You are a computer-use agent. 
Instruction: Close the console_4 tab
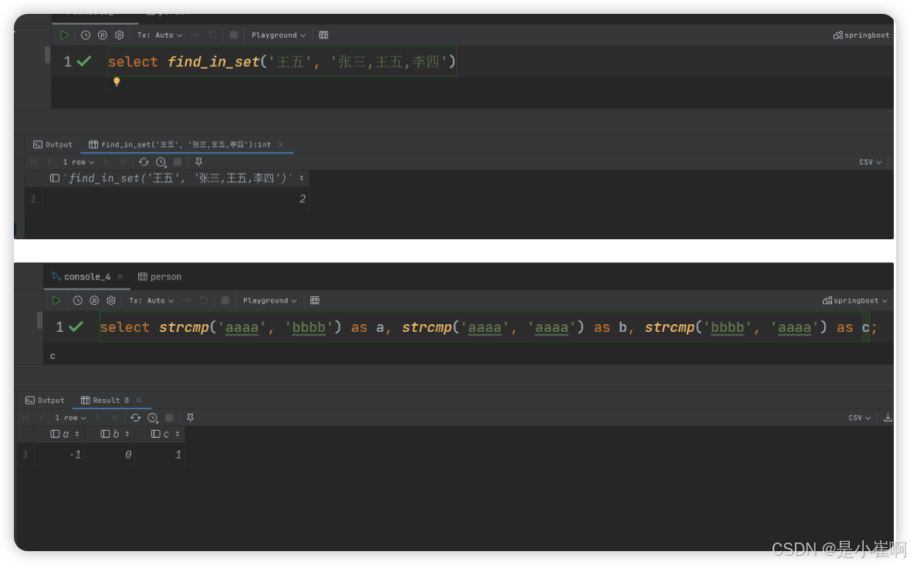click(120, 276)
